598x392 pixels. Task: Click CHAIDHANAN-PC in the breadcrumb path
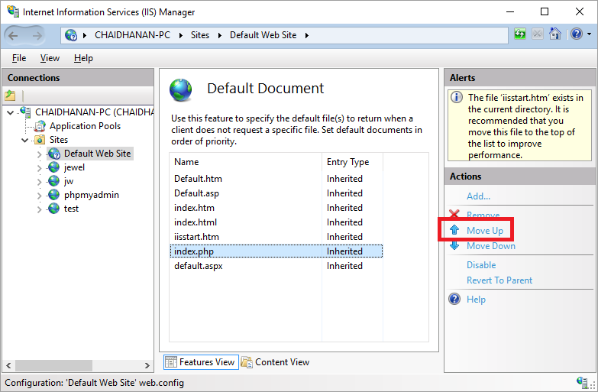click(x=132, y=35)
